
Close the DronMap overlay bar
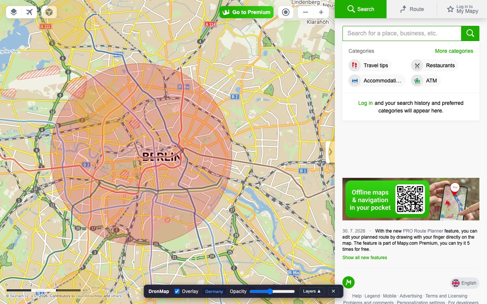point(333,291)
